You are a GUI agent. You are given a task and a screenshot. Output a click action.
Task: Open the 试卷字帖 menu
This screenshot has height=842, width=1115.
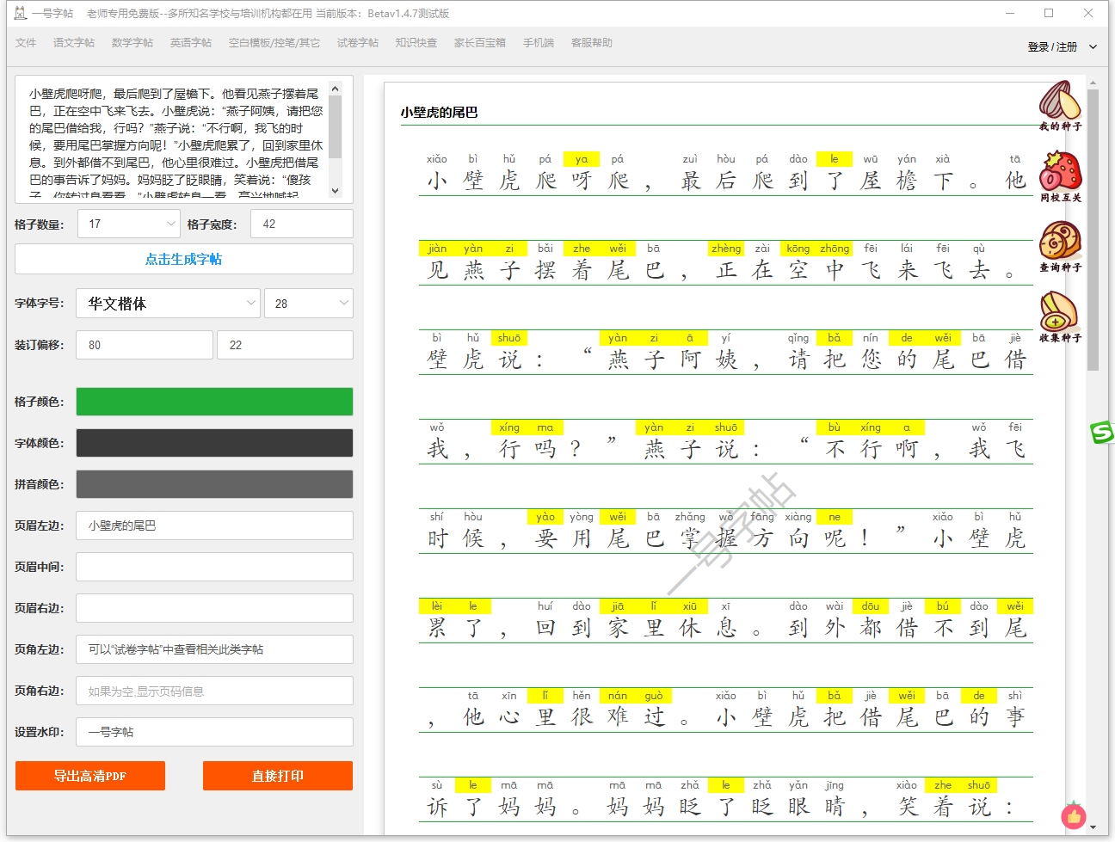(x=357, y=43)
